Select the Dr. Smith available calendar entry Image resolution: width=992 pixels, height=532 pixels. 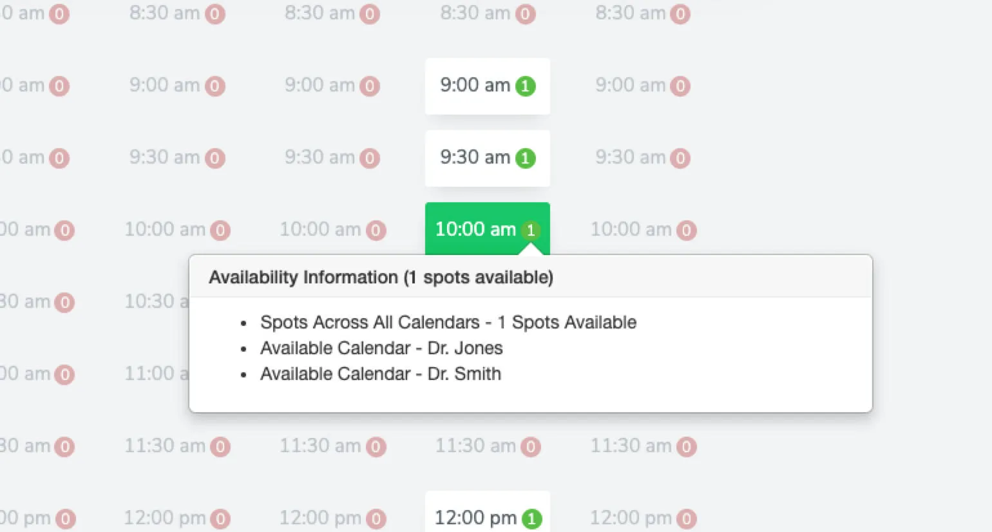pos(380,374)
